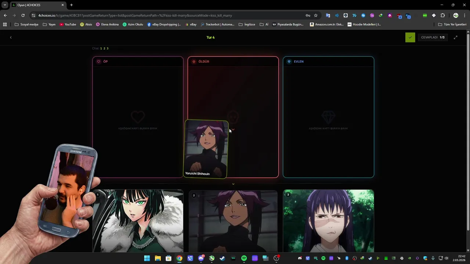Toggle the microphone tray icon
The image size is (470, 264).
pos(433,258)
